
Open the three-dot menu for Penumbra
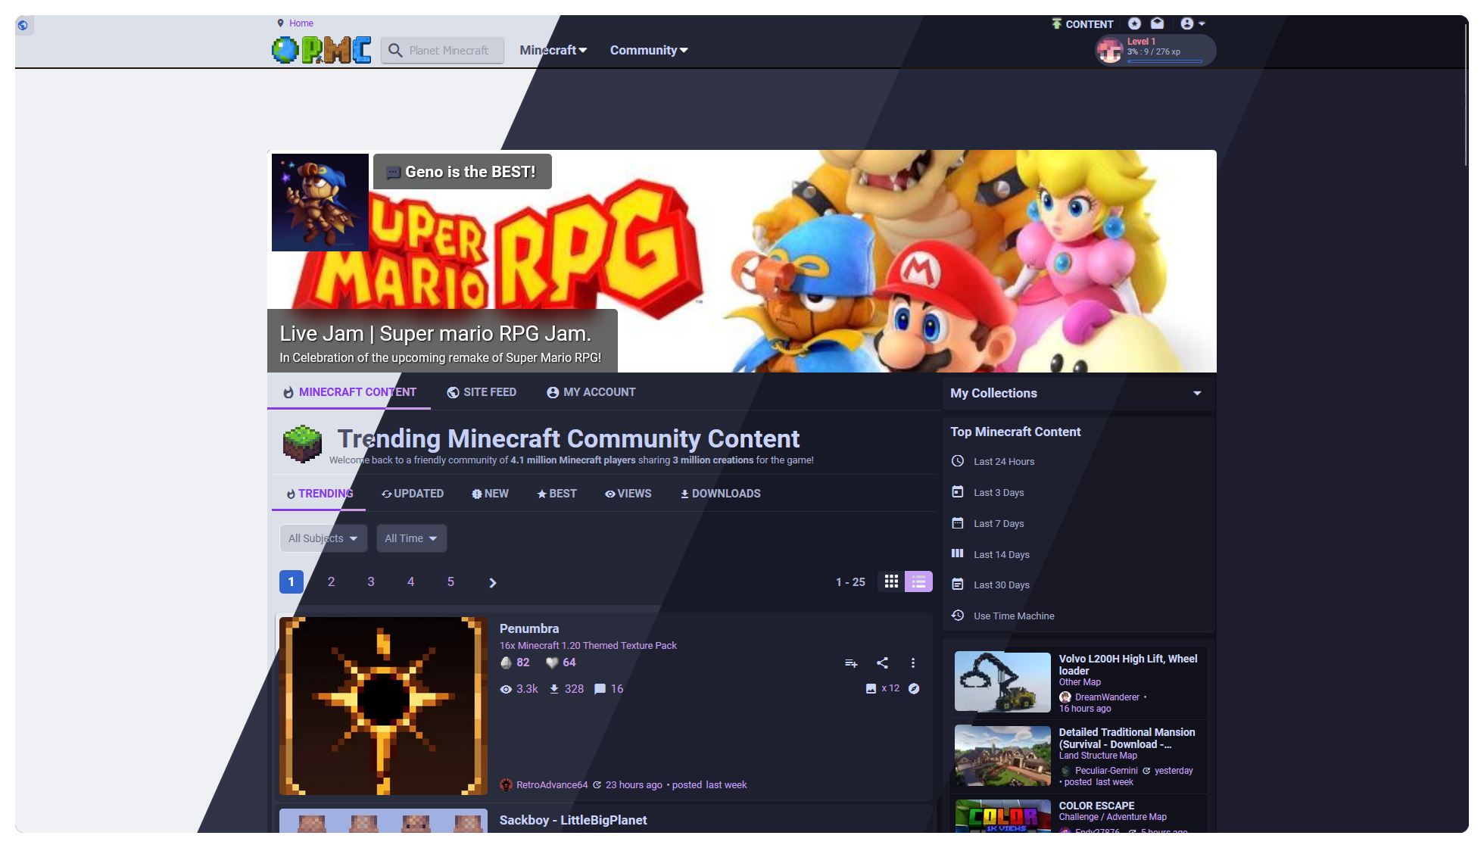click(913, 663)
